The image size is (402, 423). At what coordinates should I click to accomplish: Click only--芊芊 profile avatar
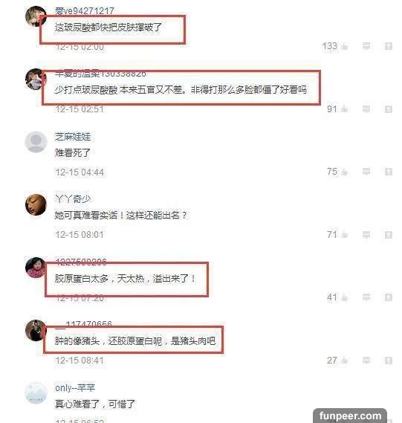point(36,393)
